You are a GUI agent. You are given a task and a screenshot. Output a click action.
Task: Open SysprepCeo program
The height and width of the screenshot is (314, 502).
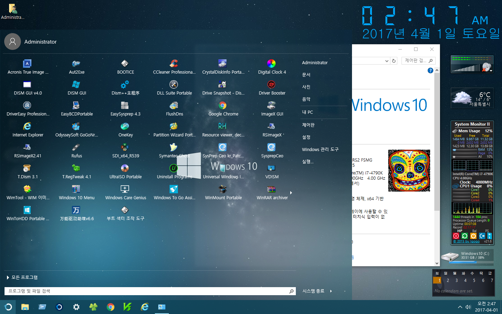(x=271, y=147)
